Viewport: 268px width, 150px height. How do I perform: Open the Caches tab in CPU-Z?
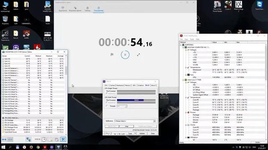(x=112, y=85)
